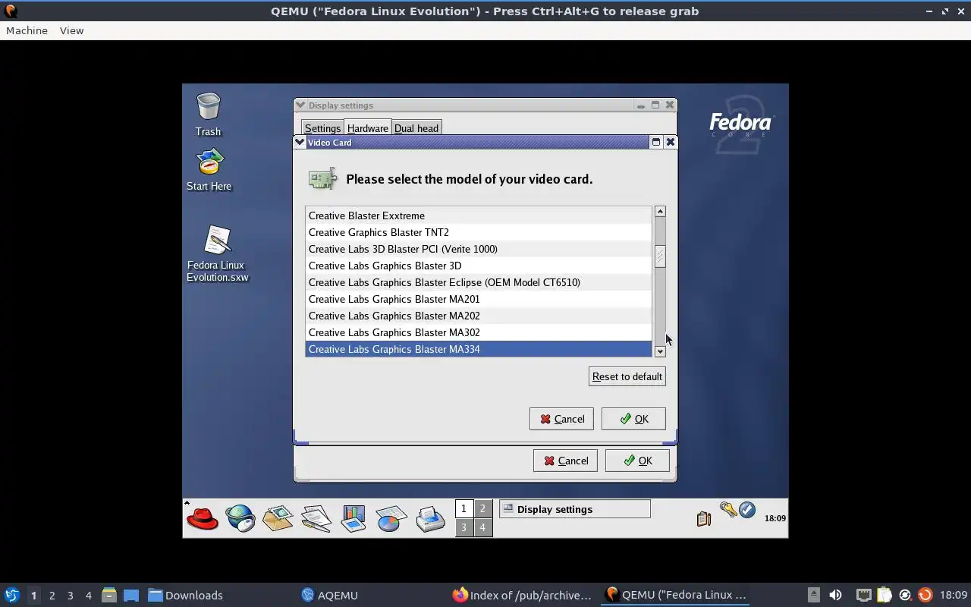The height and width of the screenshot is (607, 971).
Task: Open the Video Card window menu arrow
Action: pyautogui.click(x=300, y=142)
